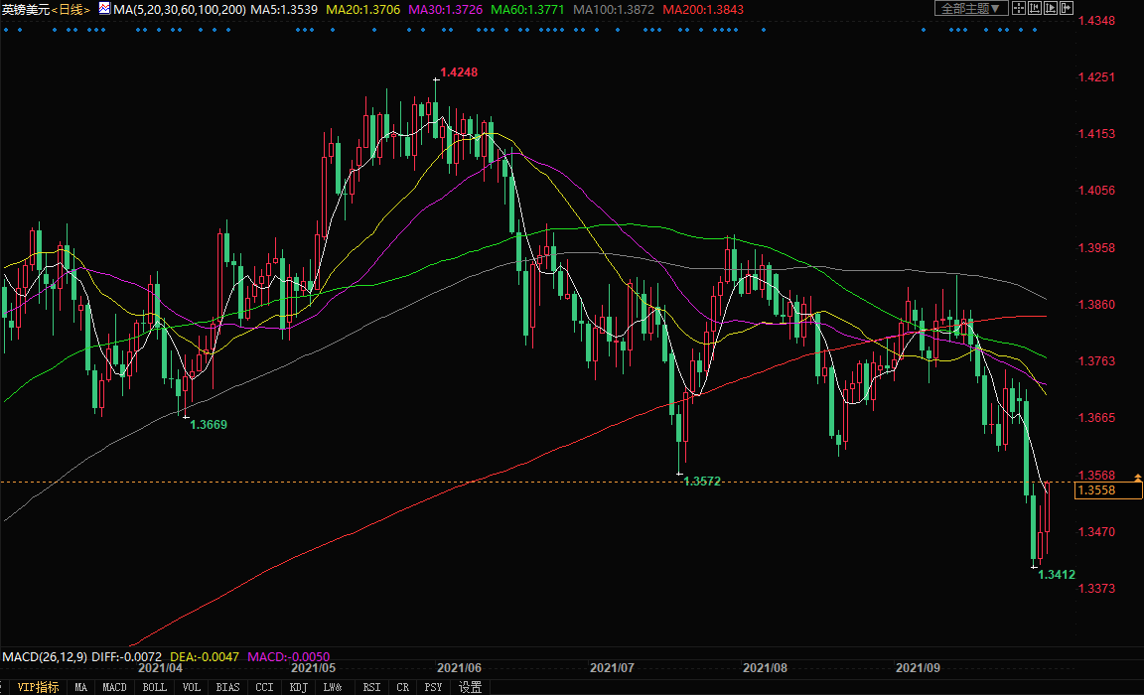Image resolution: width=1144 pixels, height=695 pixels.
Task: Click the 1.4248 high price marker
Action: pos(458,72)
